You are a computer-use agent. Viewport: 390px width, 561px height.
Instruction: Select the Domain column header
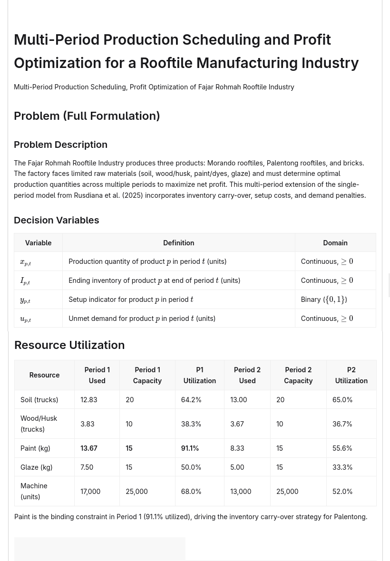click(335, 242)
